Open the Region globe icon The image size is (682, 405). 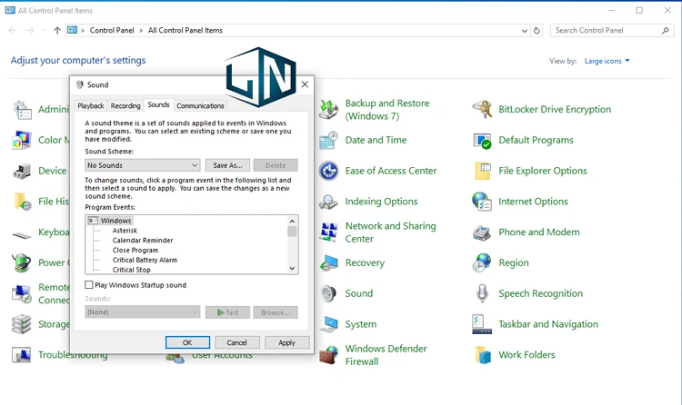[482, 263]
